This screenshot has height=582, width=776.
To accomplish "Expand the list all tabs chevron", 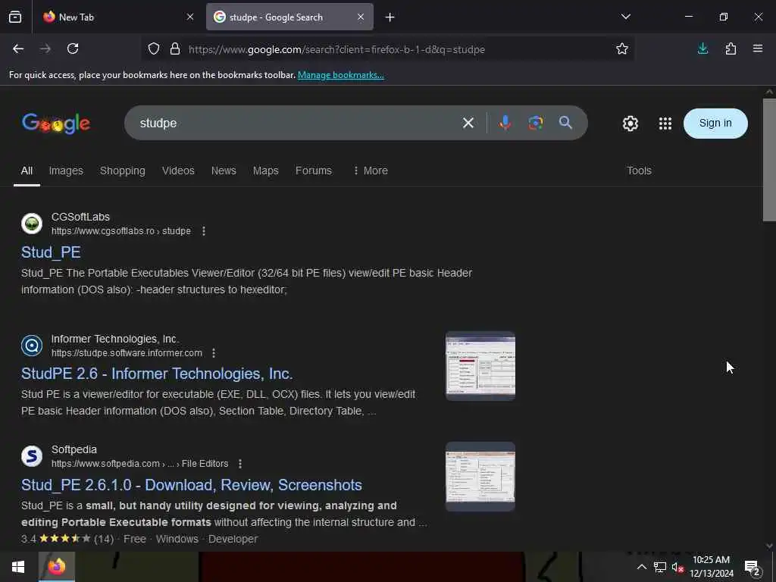I will click(626, 17).
